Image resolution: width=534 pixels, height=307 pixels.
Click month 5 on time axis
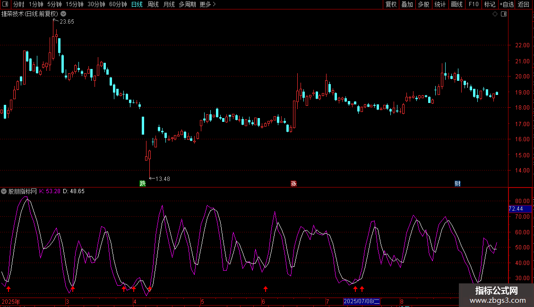click(x=202, y=301)
